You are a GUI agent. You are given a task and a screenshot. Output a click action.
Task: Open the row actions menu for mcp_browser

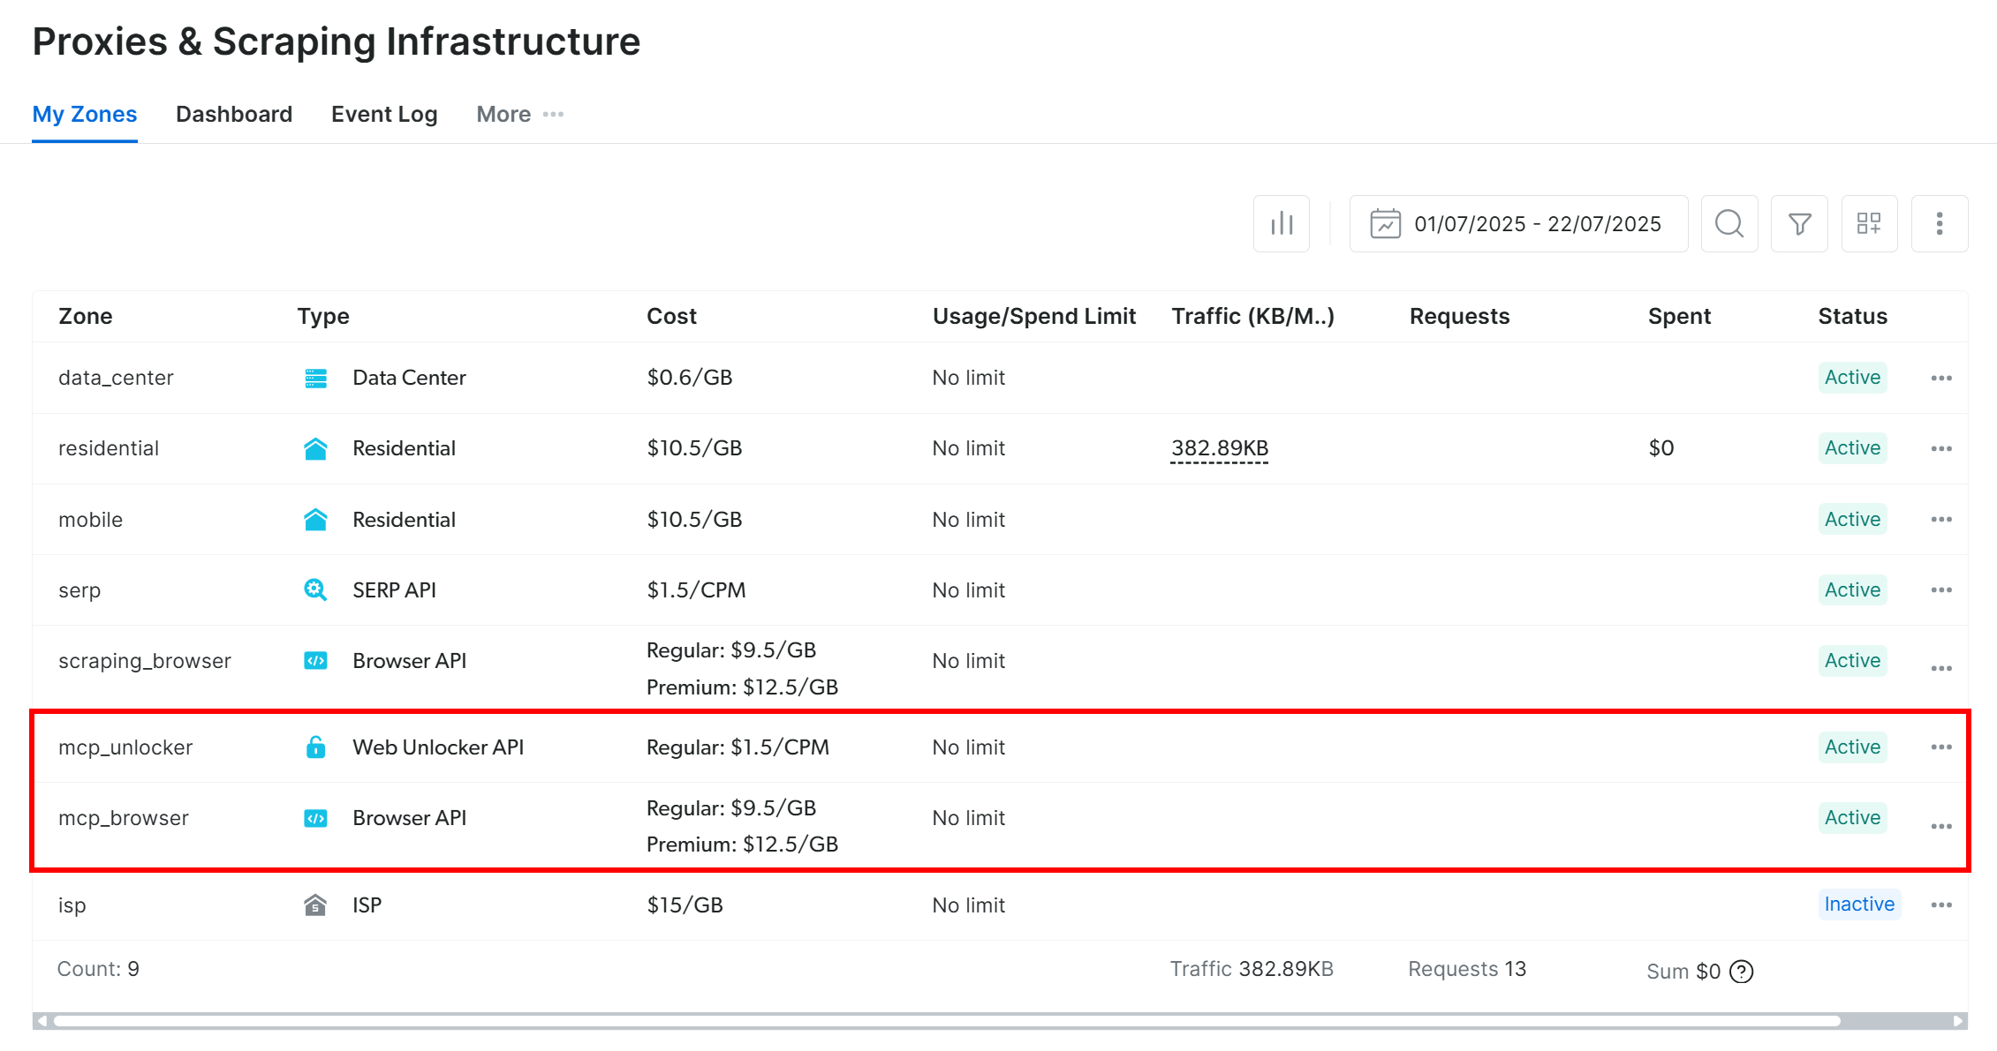[x=1941, y=826]
